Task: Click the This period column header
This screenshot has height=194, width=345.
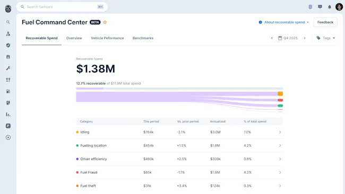Action: tap(151, 121)
